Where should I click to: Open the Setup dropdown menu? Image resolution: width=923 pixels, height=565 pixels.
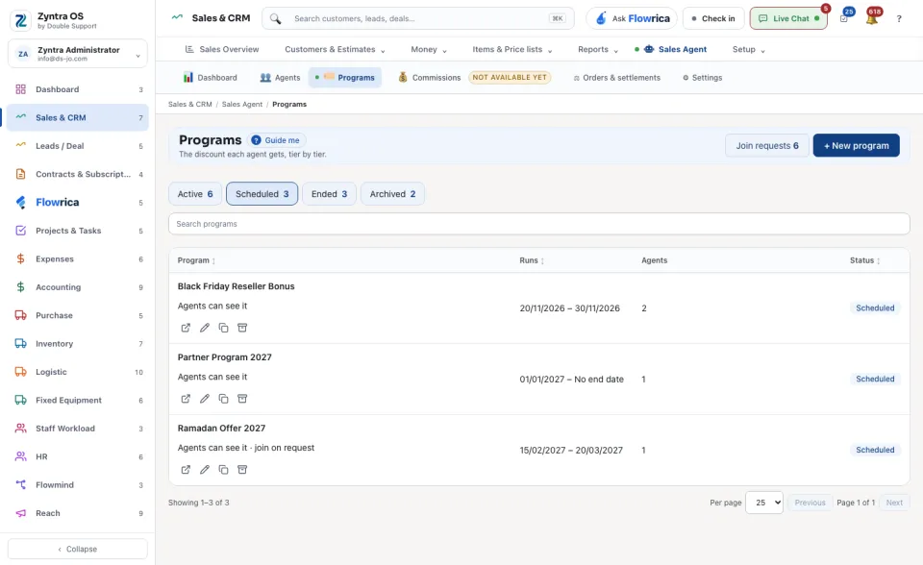tap(748, 49)
